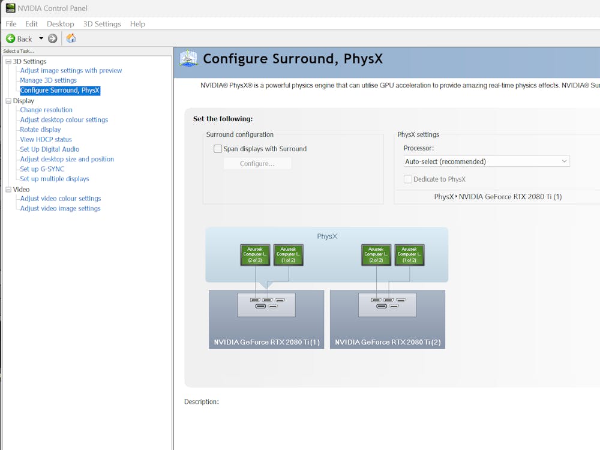Click the green Back arrow icon
The width and height of the screenshot is (600, 450).
pyautogui.click(x=10, y=38)
